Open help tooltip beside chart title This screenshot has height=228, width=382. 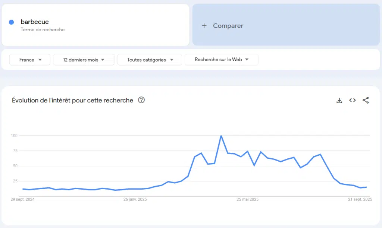141,100
